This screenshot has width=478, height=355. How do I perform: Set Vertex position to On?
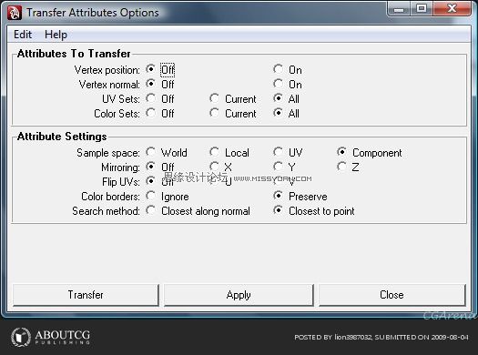click(x=278, y=69)
